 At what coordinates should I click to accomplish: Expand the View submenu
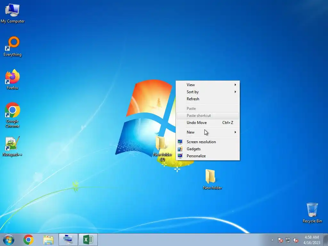[x=208, y=85]
